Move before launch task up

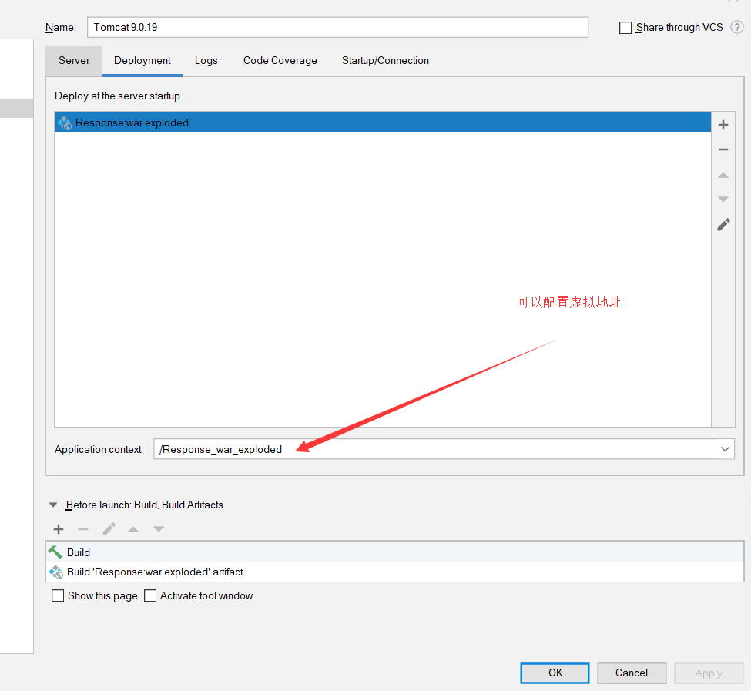point(133,529)
